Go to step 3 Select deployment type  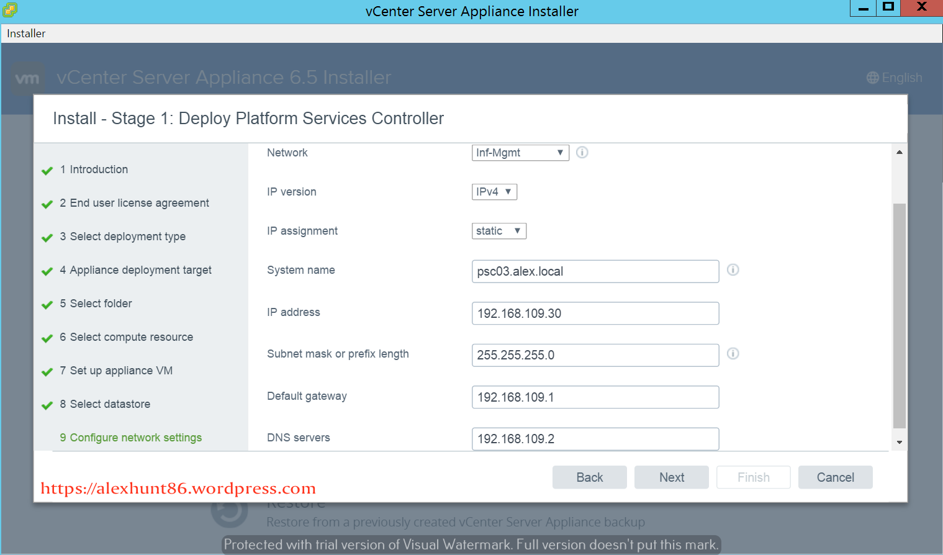(x=122, y=237)
